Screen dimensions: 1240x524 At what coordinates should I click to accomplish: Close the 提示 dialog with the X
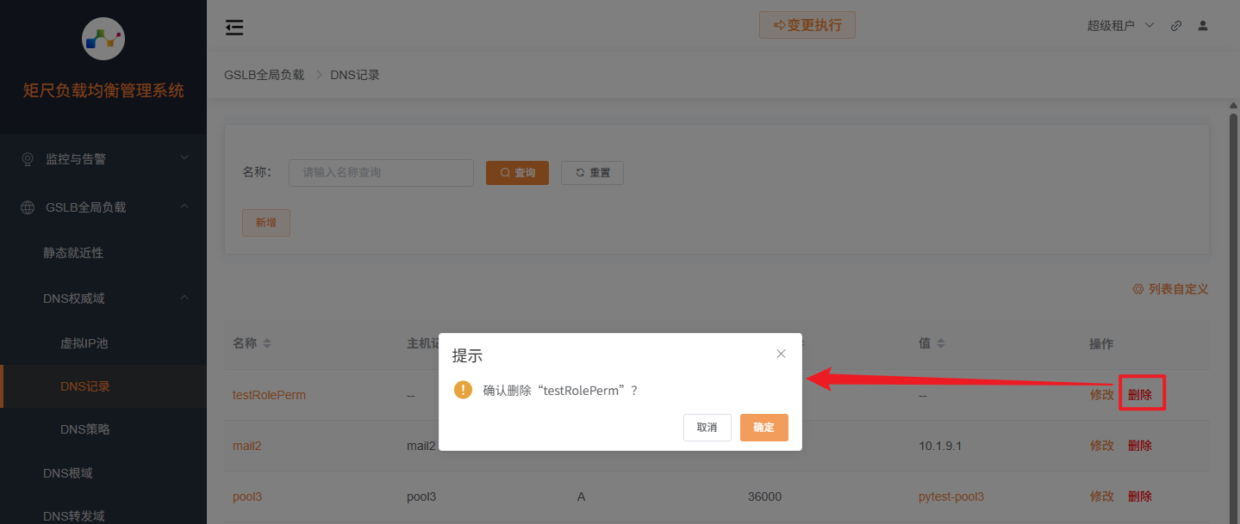point(781,354)
